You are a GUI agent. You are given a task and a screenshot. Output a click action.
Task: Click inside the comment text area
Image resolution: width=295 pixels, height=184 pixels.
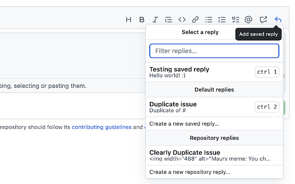coord(69,55)
